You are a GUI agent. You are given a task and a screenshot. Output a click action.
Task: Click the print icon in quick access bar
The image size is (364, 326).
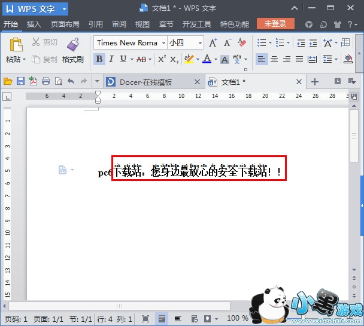coord(45,81)
